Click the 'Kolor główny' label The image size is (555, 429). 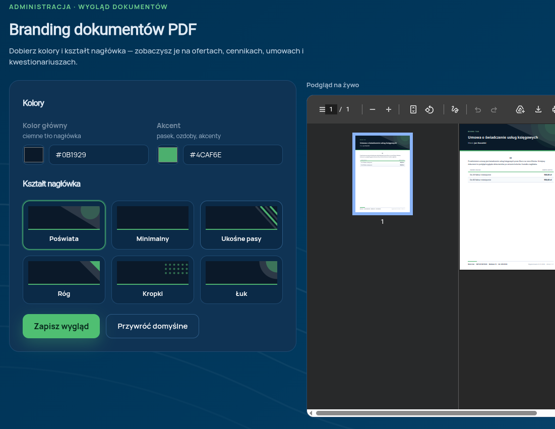pyautogui.click(x=45, y=126)
